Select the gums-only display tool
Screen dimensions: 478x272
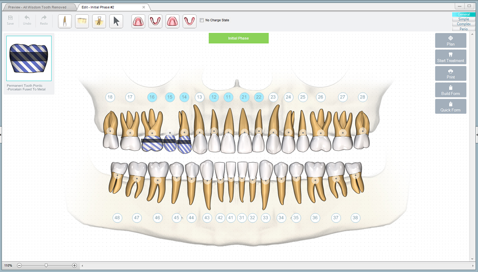coord(81,21)
